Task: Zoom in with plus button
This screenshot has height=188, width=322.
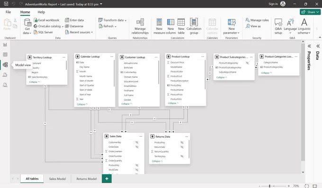Action: pyautogui.click(x=289, y=186)
